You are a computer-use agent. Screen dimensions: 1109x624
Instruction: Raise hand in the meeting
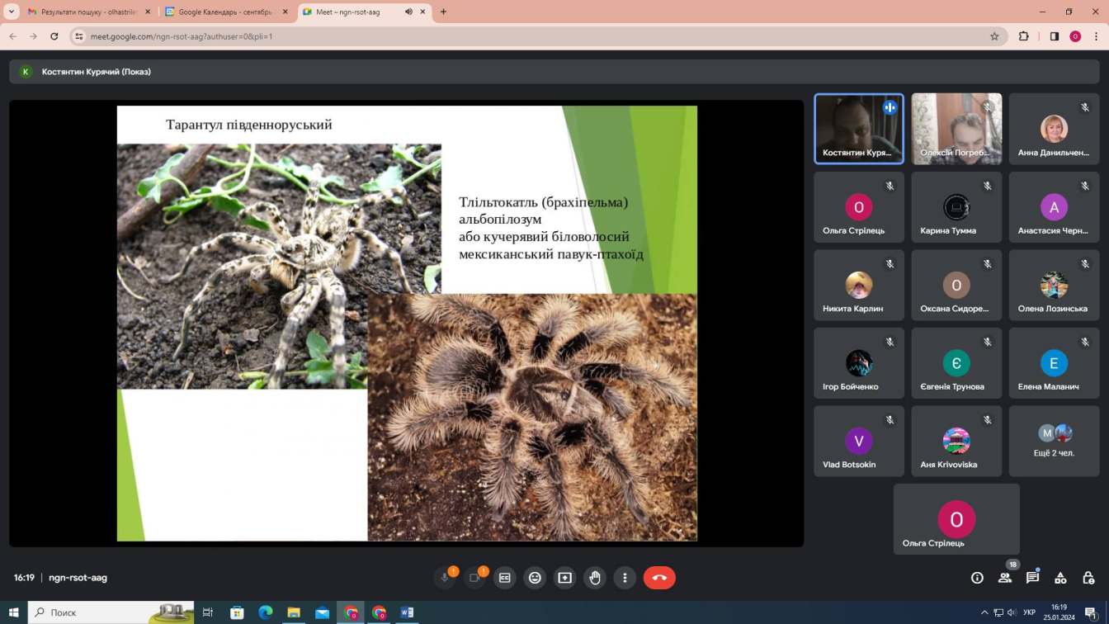tap(595, 578)
